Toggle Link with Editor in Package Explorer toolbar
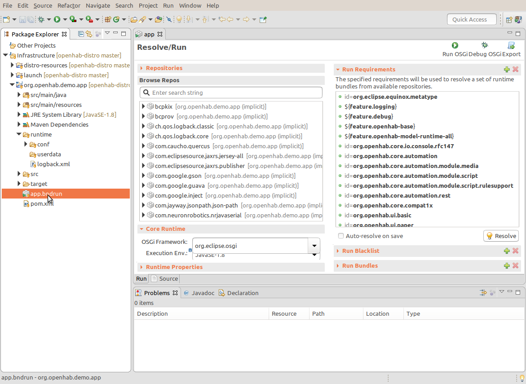The image size is (526, 384). 89,34
